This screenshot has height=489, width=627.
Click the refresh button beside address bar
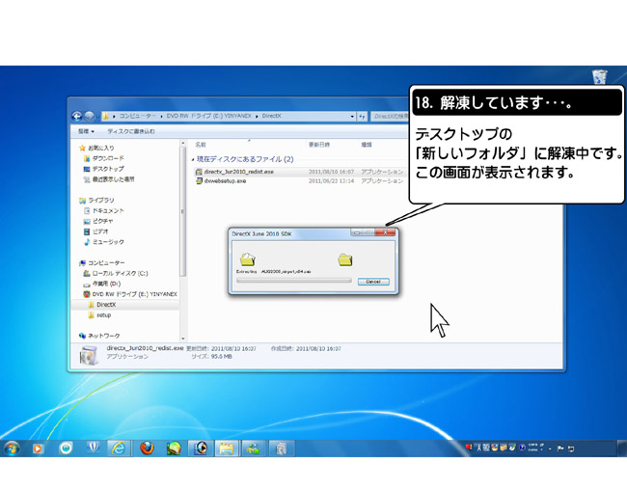click(x=362, y=117)
